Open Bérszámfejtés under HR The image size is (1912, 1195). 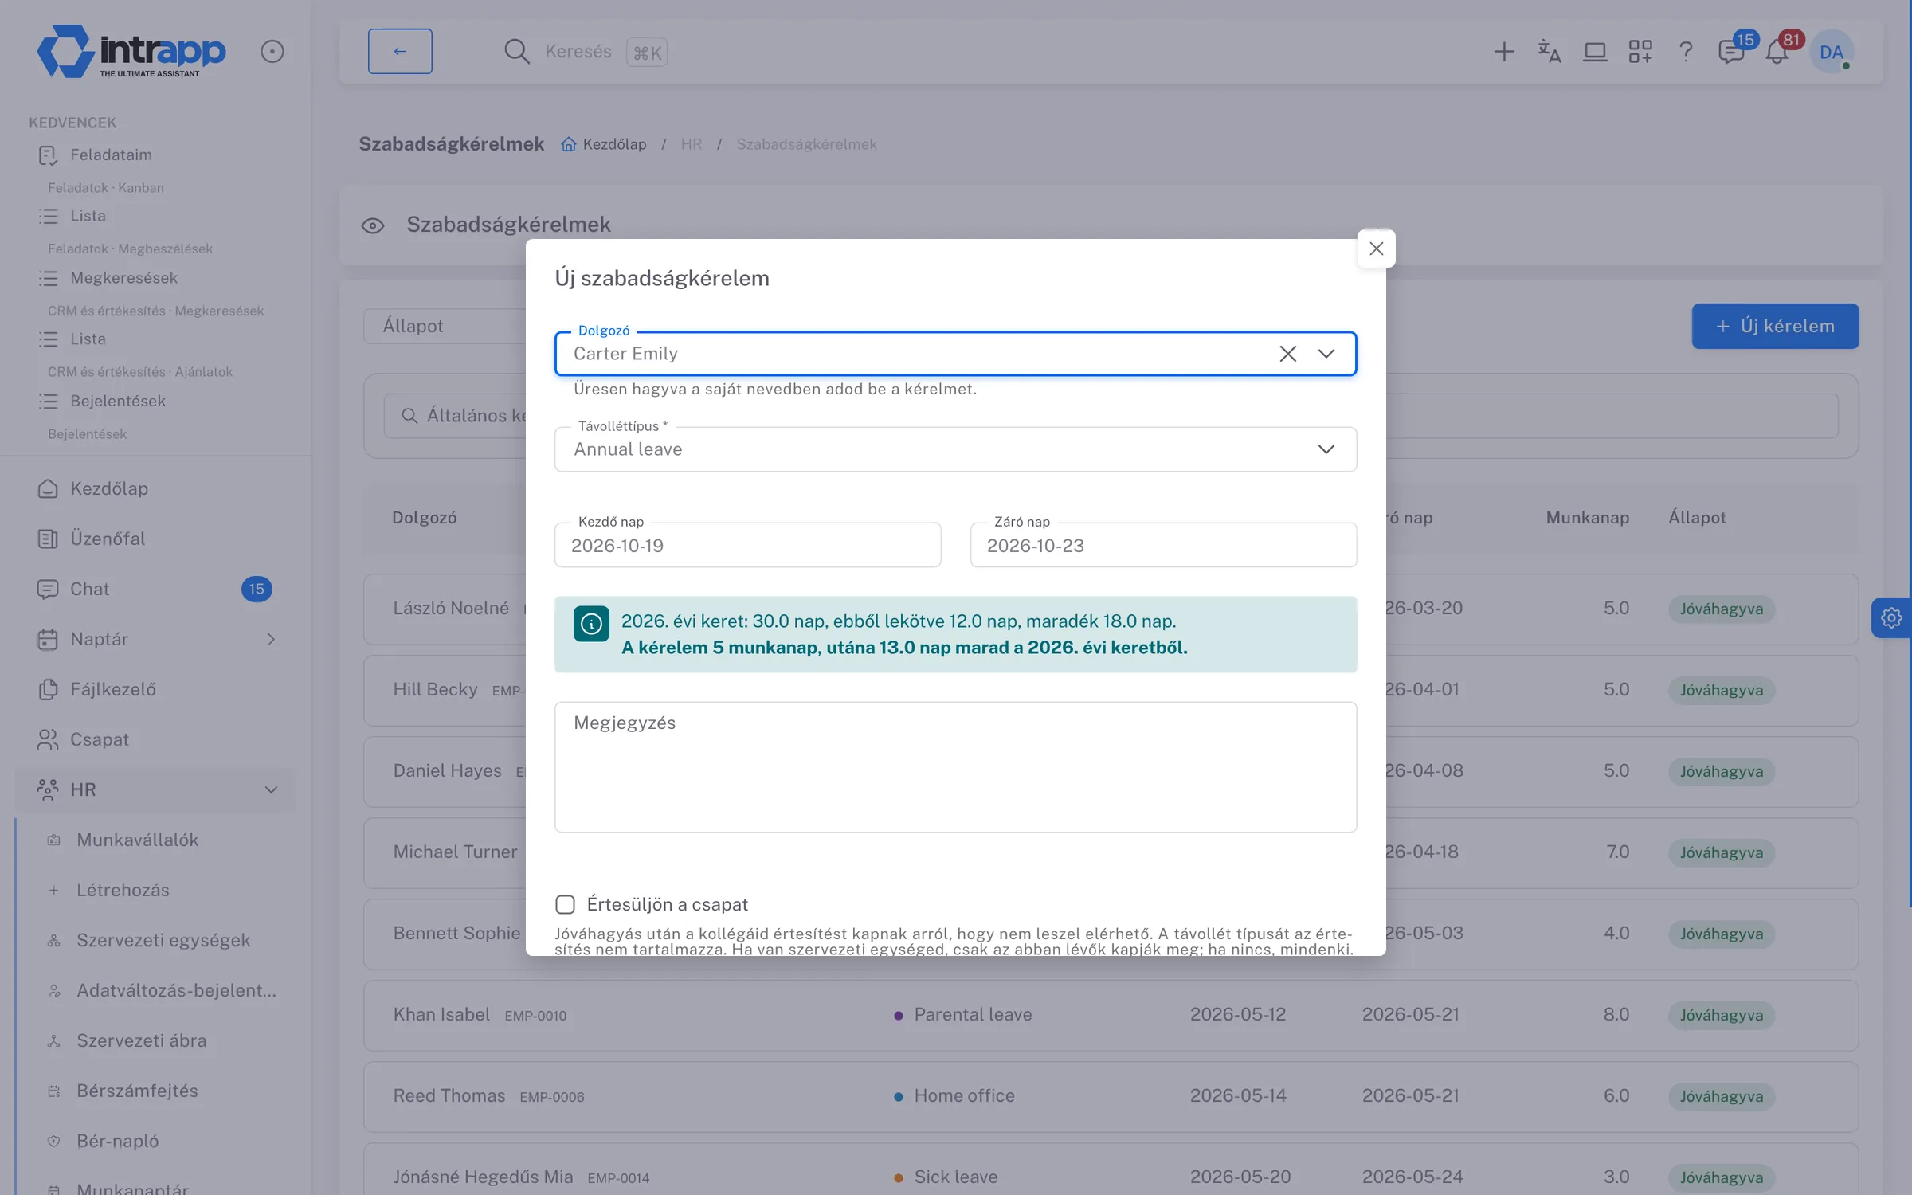pyautogui.click(x=137, y=1091)
